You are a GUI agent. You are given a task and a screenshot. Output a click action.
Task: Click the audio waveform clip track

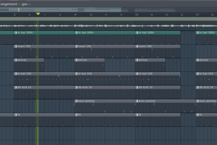pyautogui.click(x=108, y=26)
